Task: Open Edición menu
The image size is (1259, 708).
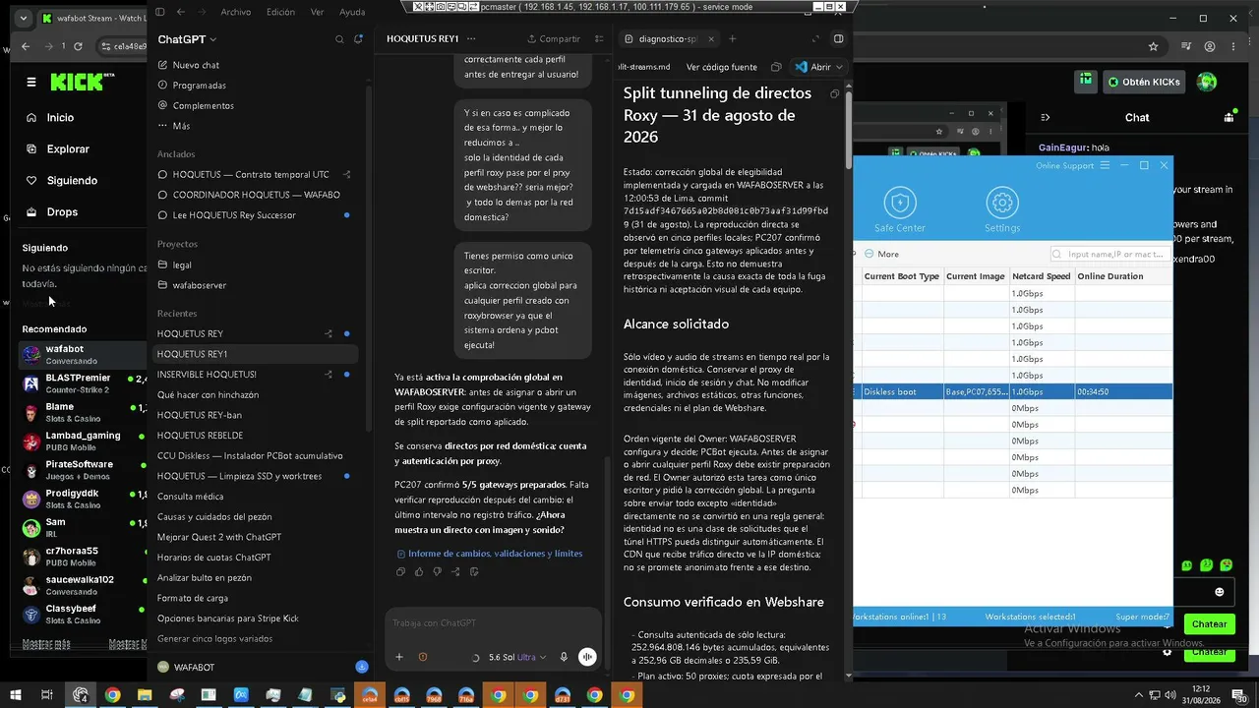Action: (x=280, y=12)
